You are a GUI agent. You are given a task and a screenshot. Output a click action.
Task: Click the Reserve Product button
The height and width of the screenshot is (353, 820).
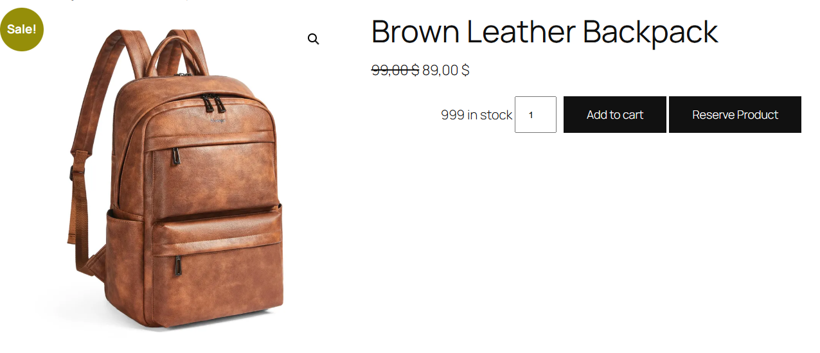(735, 115)
